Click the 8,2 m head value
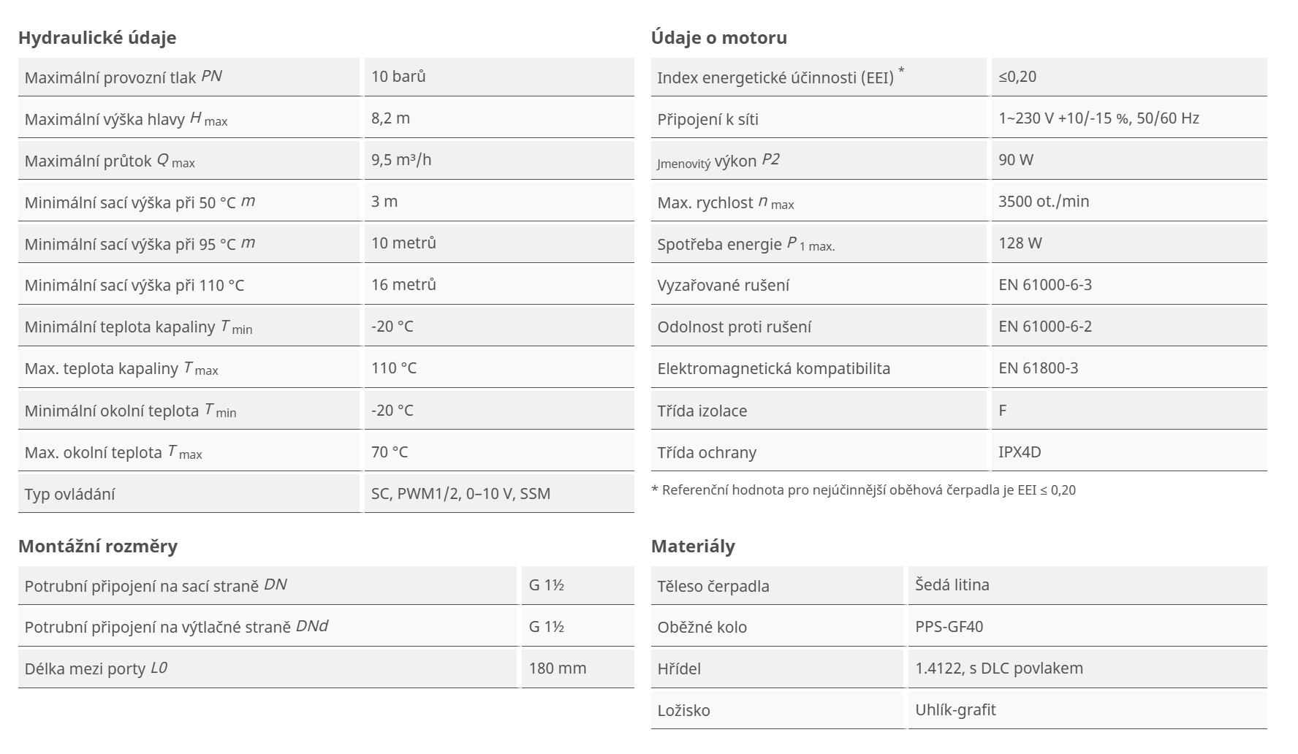 [x=390, y=118]
